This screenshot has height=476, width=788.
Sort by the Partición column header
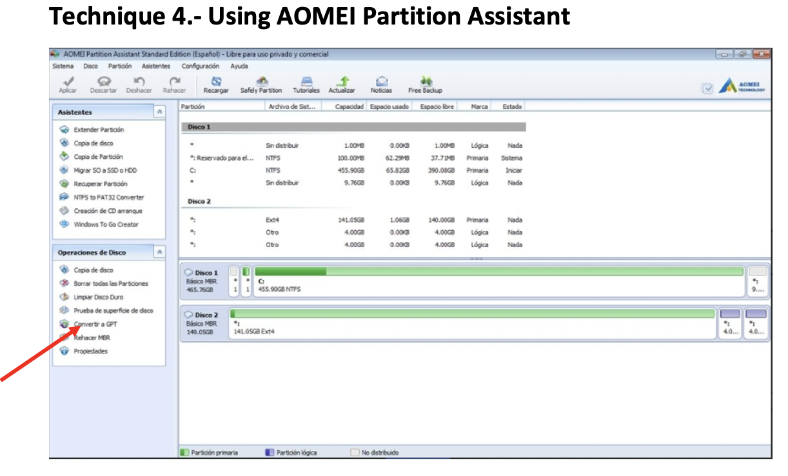tap(222, 106)
